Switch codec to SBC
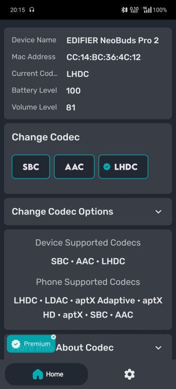Viewport: 176px width, 389px height. (31, 167)
